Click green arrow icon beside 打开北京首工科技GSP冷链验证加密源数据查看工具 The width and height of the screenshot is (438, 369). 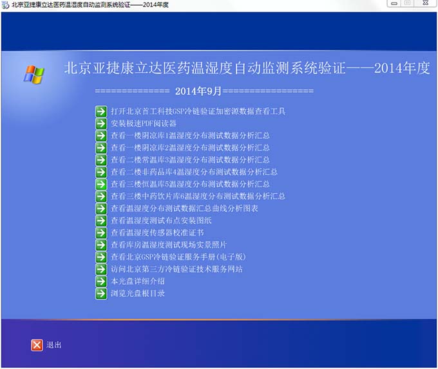click(101, 111)
